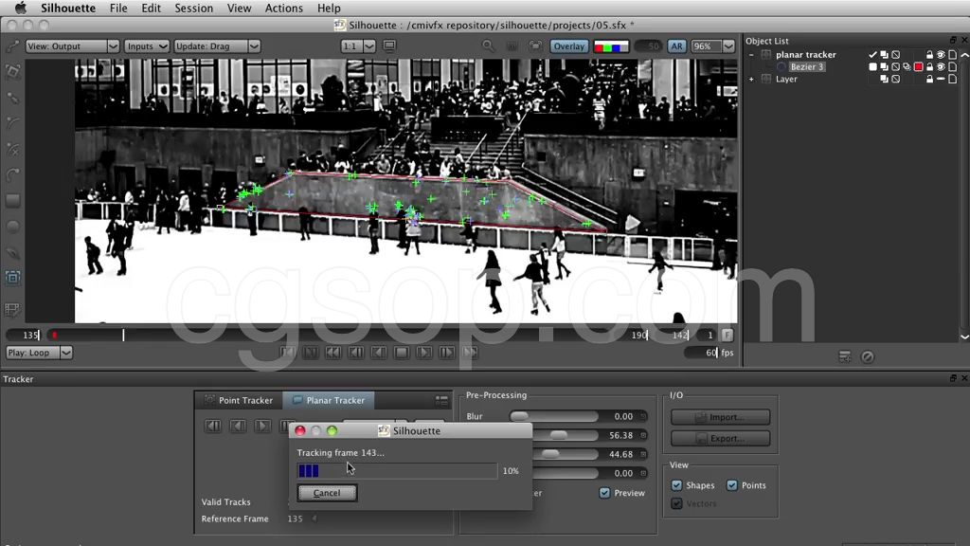Click the monitor display icon in viewer toolbar
The width and height of the screenshot is (970, 546).
389,45
